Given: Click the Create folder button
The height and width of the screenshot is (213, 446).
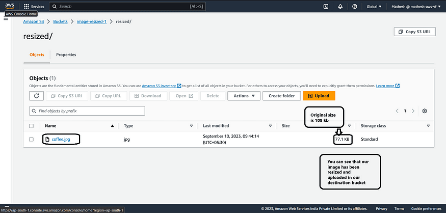Looking at the screenshot, I should click(281, 96).
